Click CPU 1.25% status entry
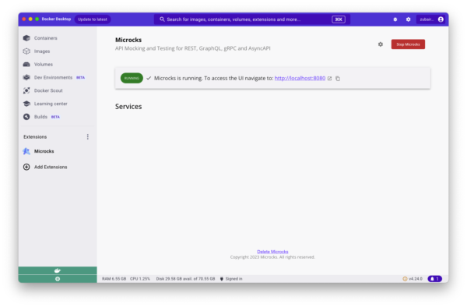The width and height of the screenshot is (467, 307). 140,279
